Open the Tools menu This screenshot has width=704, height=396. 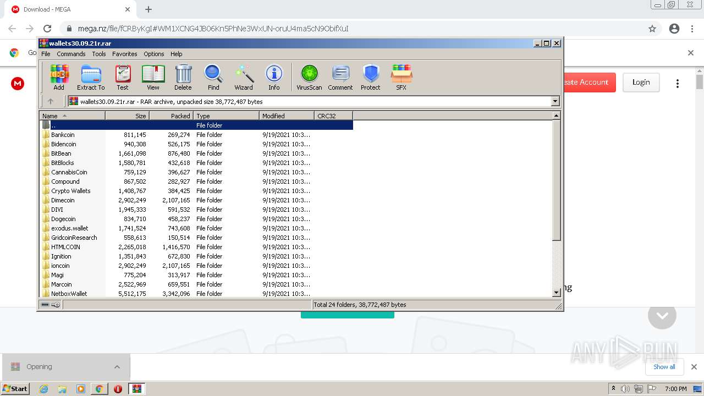[99, 54]
